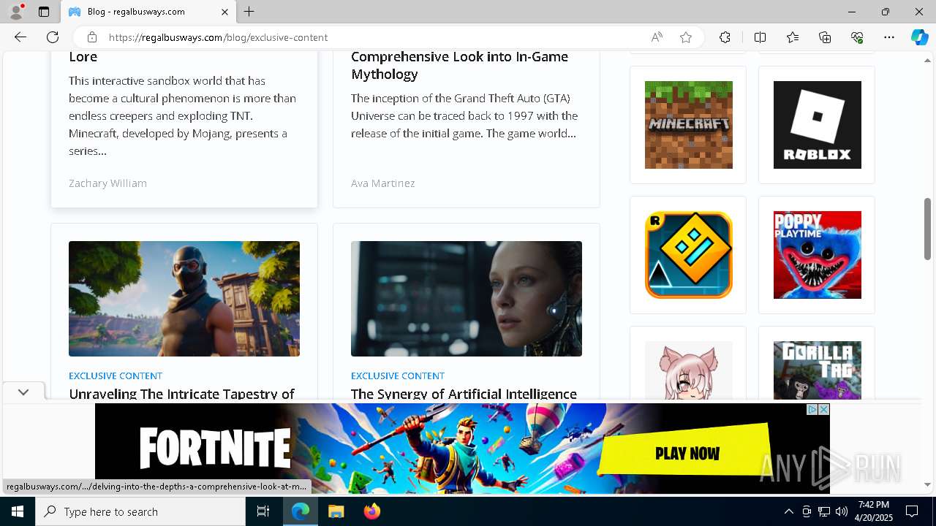Open Task View on taskbar

coord(263,511)
